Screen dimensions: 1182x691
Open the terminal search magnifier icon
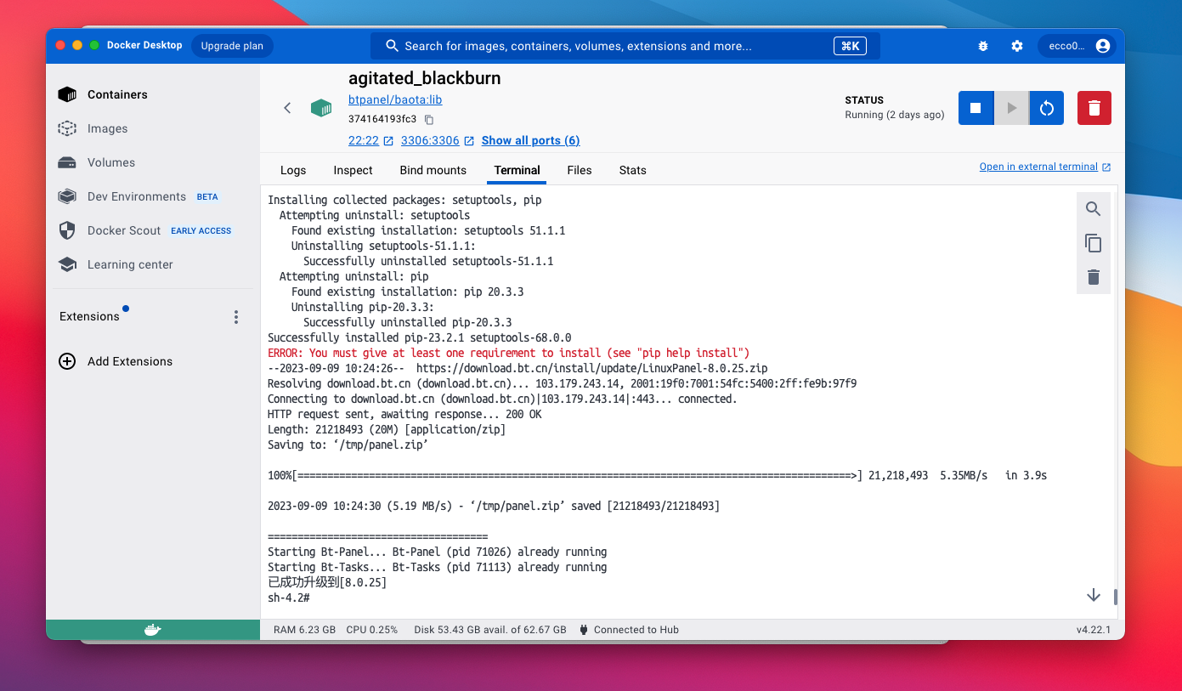pos(1094,209)
